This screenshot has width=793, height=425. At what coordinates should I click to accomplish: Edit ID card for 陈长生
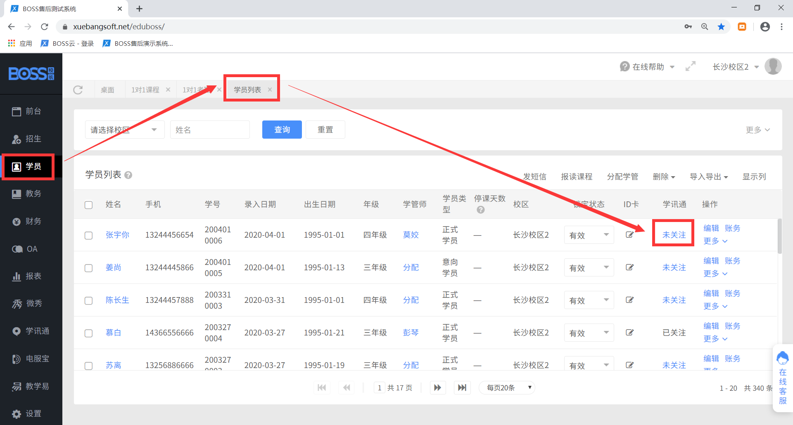point(630,300)
